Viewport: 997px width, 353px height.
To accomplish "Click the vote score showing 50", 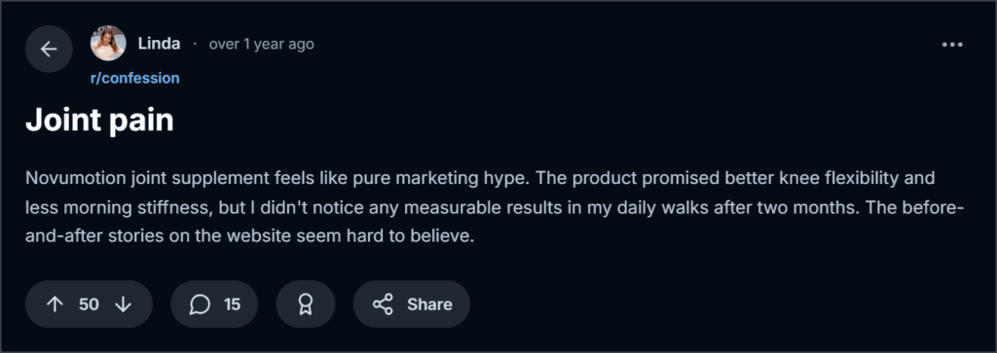I will 89,304.
